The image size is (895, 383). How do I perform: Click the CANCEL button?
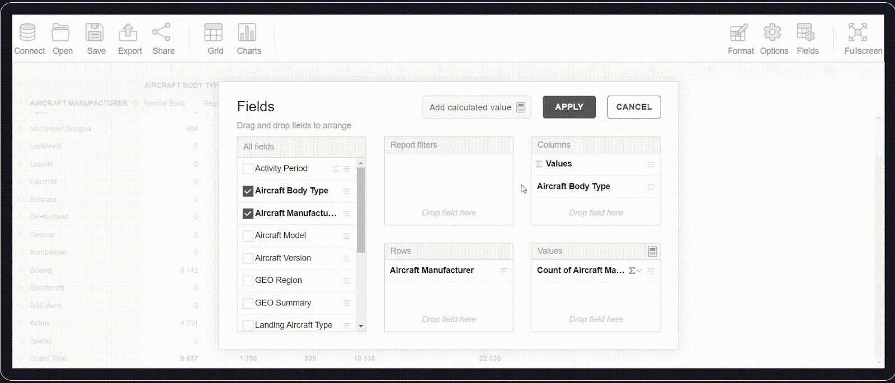tap(634, 107)
